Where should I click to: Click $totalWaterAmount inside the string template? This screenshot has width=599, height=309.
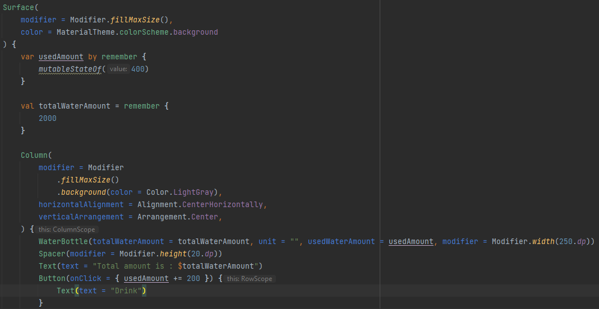[216, 266]
